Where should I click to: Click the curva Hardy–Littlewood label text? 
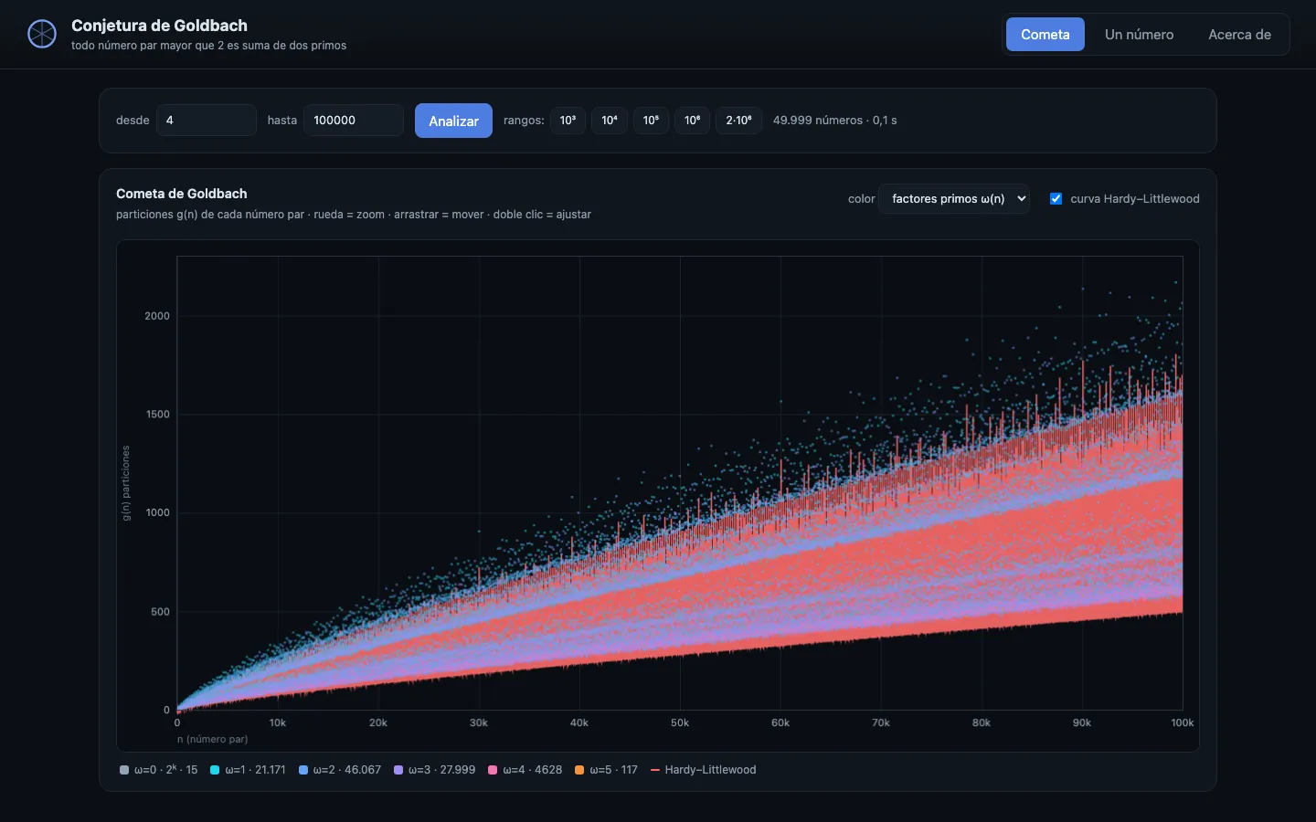coord(1135,199)
